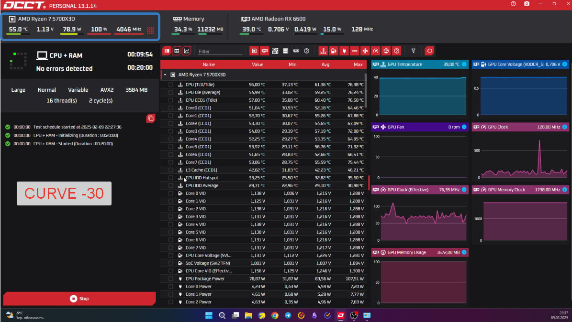Switch to the mixed list-and-graph view

167,51
